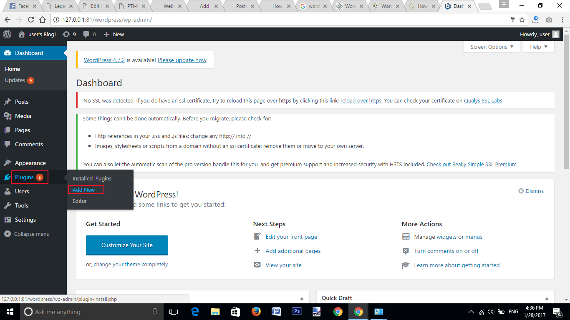Choose Add New in Plugins flyout

click(83, 190)
